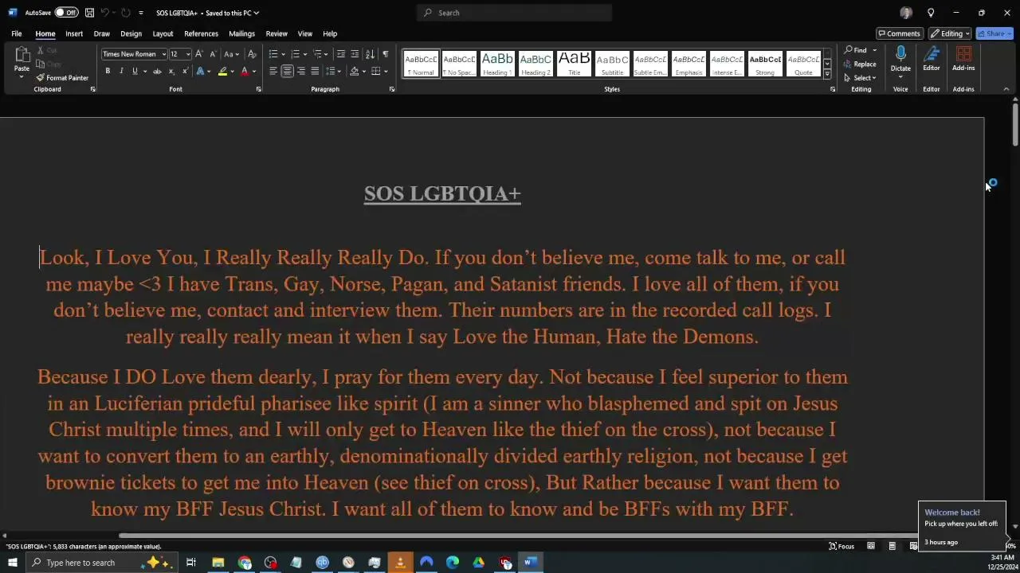Click the Sort icon

[370, 54]
